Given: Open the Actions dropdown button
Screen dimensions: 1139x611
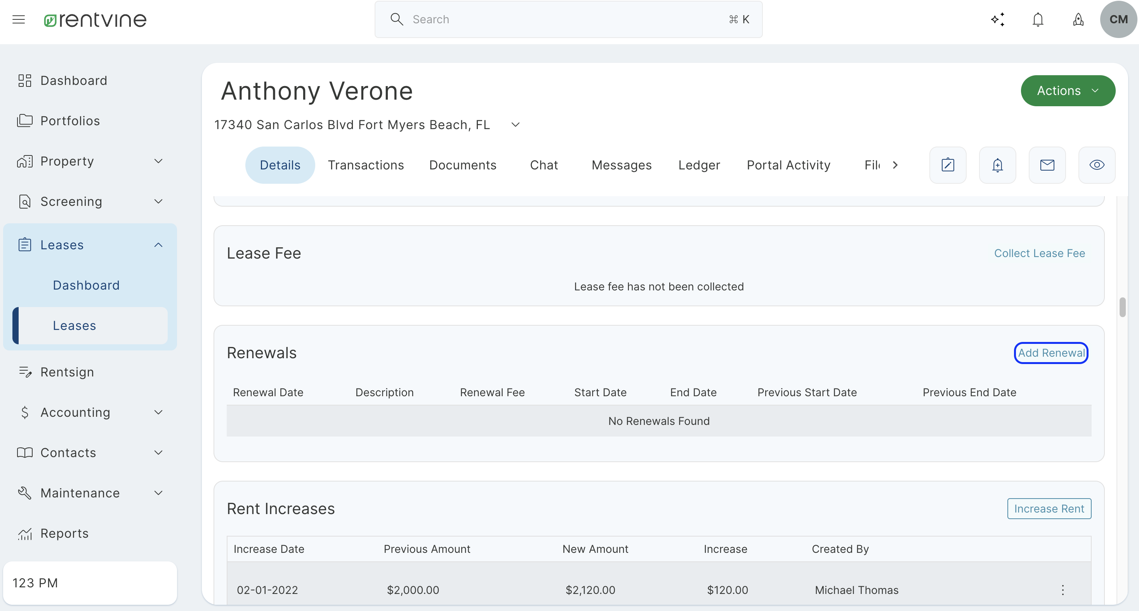Looking at the screenshot, I should click(1068, 90).
